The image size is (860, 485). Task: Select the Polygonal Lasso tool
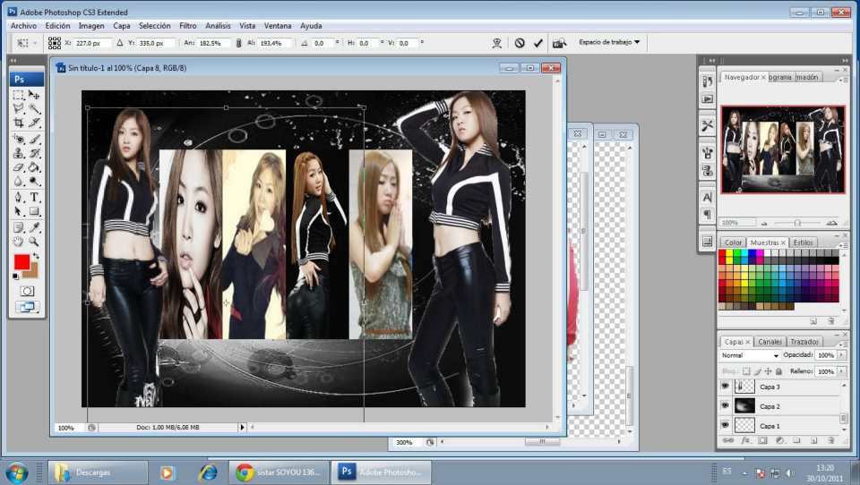[x=19, y=108]
